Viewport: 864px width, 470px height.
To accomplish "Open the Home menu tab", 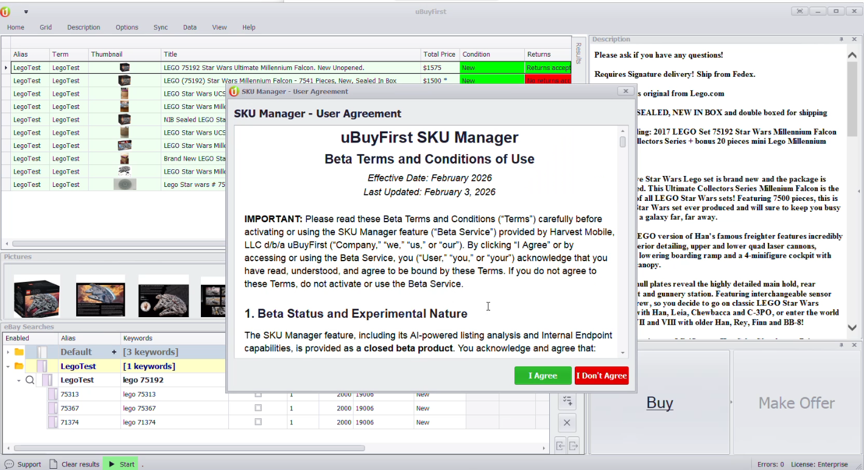I will (x=16, y=27).
